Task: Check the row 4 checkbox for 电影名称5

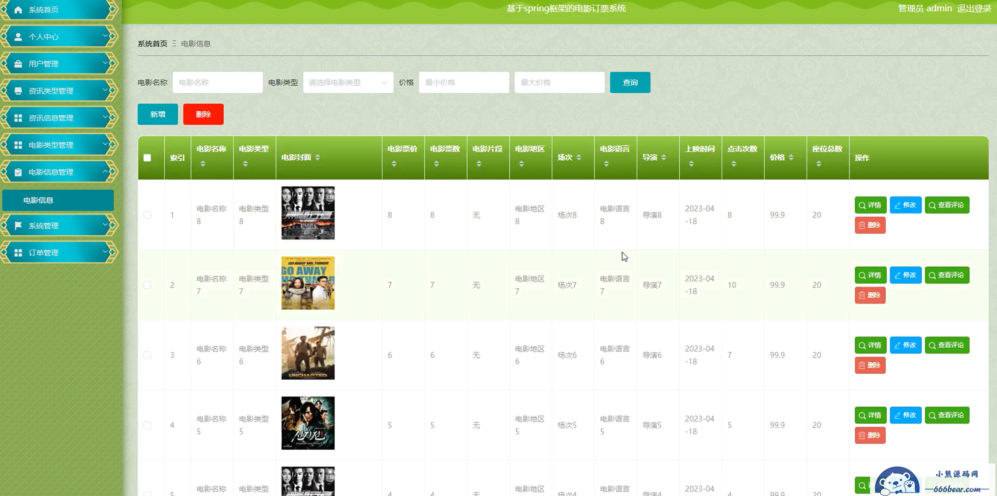Action: tap(147, 425)
